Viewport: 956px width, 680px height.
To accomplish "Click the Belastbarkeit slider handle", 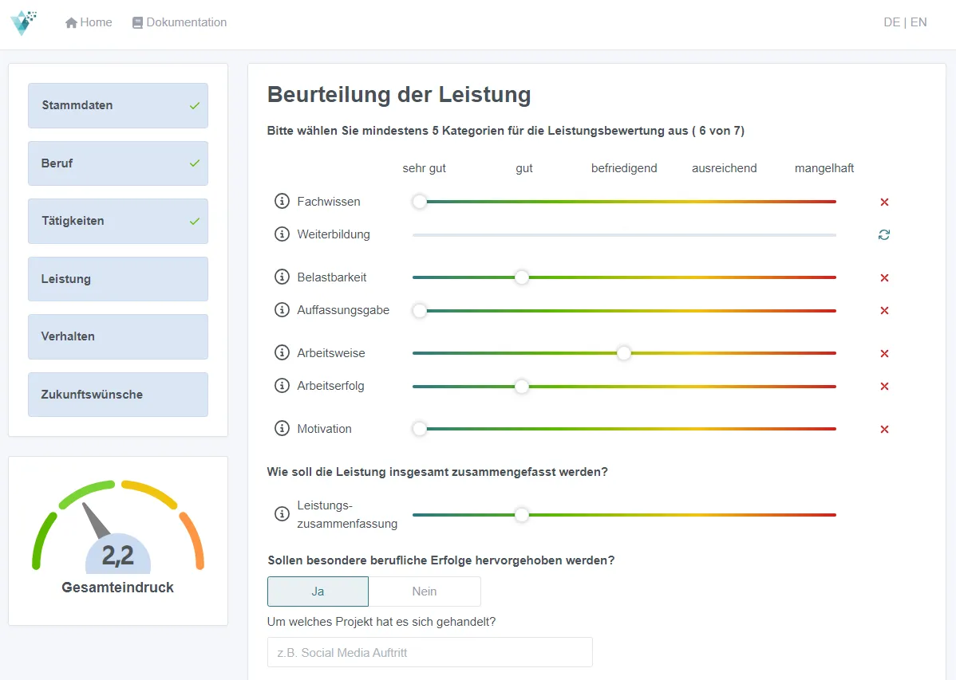I will click(x=521, y=277).
